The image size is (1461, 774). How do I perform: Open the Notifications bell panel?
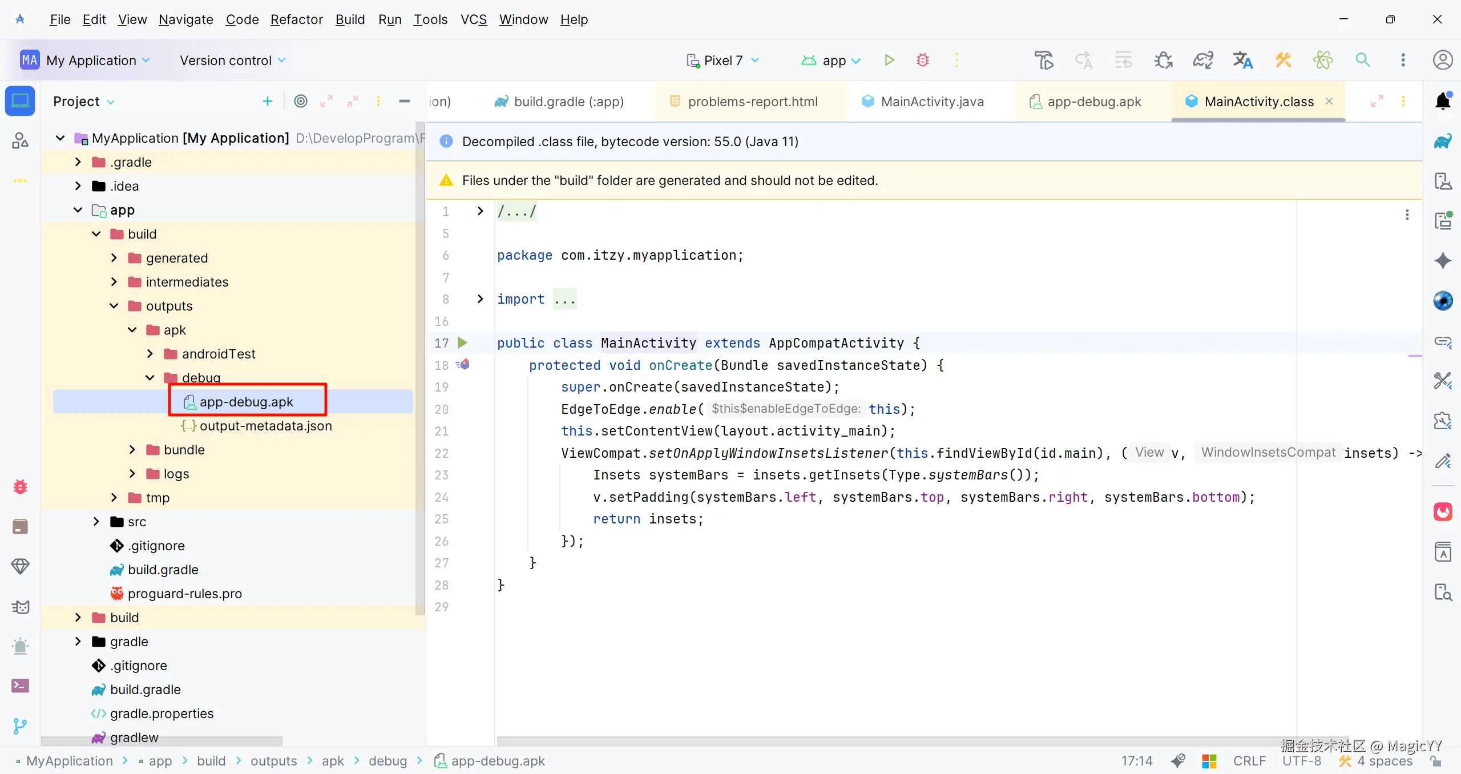coord(1443,101)
